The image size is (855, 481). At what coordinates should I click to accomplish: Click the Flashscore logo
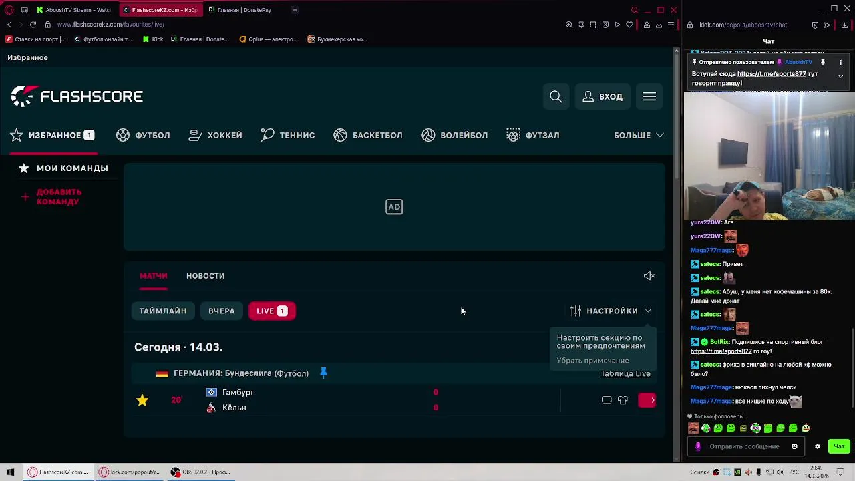[x=77, y=96]
